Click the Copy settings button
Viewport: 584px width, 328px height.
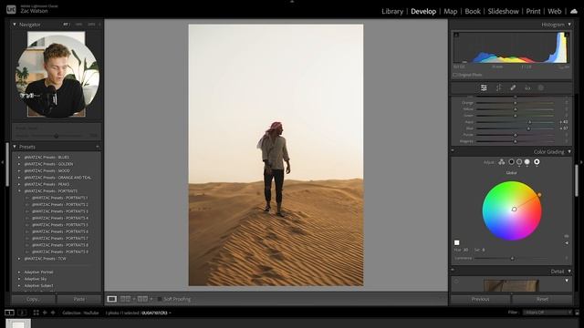[x=33, y=299]
